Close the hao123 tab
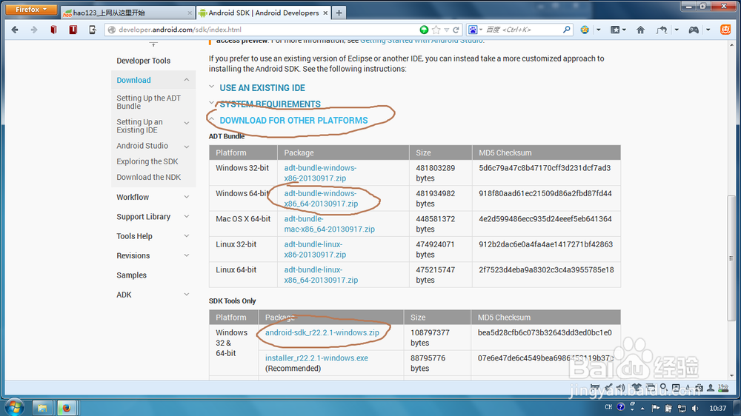 click(190, 13)
